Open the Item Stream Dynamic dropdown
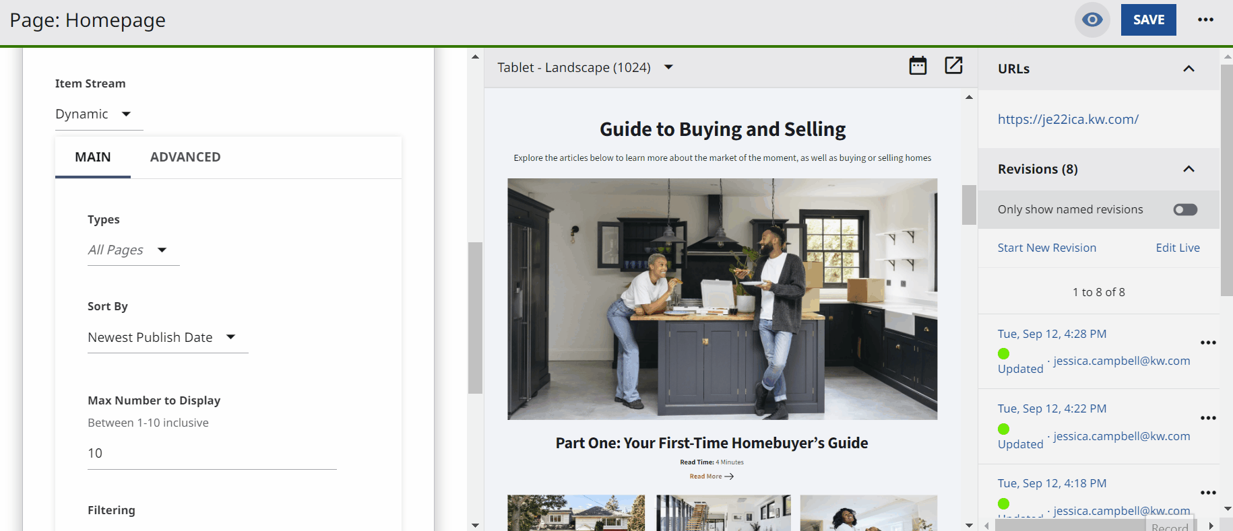1233x531 pixels. coord(99,114)
